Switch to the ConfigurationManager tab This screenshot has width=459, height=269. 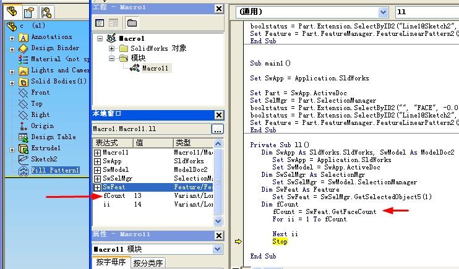pyautogui.click(x=46, y=12)
